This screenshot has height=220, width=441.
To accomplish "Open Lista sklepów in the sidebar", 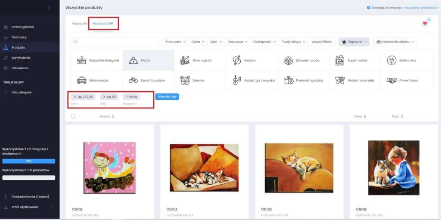I will coord(22,92).
